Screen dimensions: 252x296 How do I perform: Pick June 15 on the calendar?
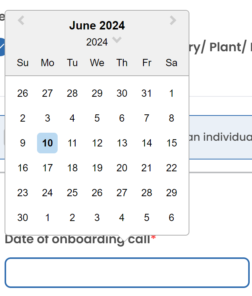(171, 143)
